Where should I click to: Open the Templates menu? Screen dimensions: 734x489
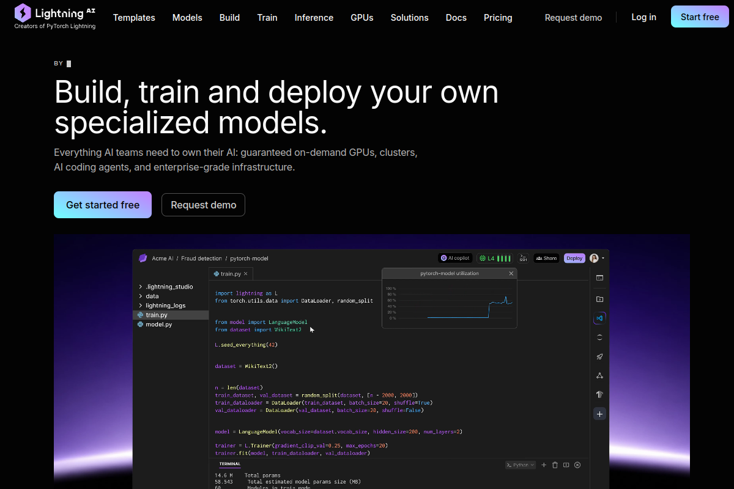pyautogui.click(x=134, y=18)
